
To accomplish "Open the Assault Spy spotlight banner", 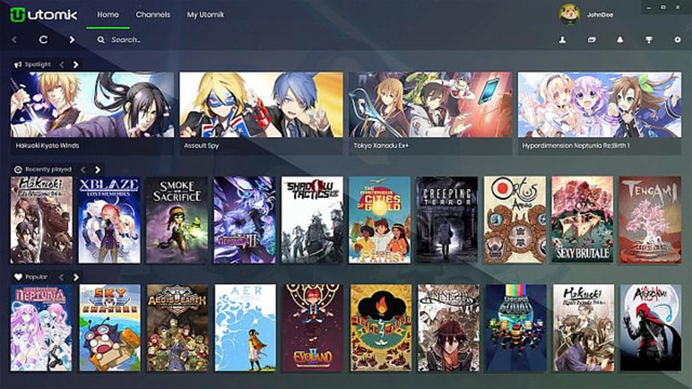I will (x=261, y=113).
